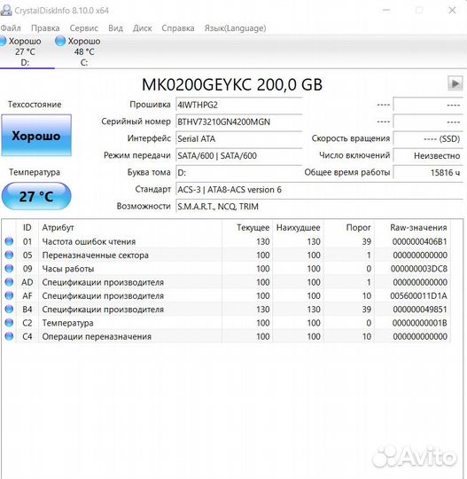The height and width of the screenshot is (479, 467).
Task: Click the interface field Serial ATA
Action: [x=238, y=138]
